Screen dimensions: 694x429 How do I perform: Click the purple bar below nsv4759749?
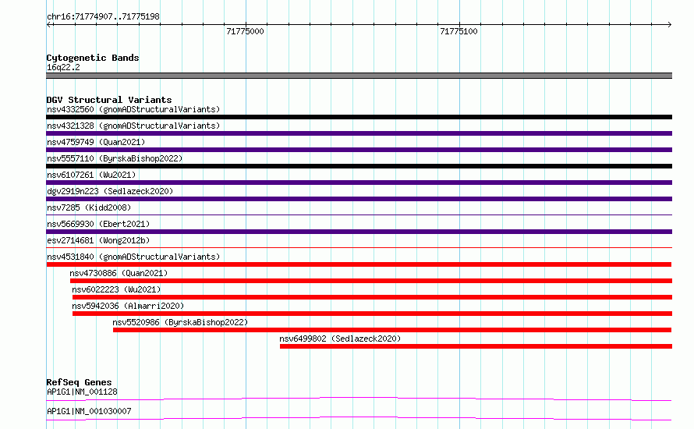[359, 150]
